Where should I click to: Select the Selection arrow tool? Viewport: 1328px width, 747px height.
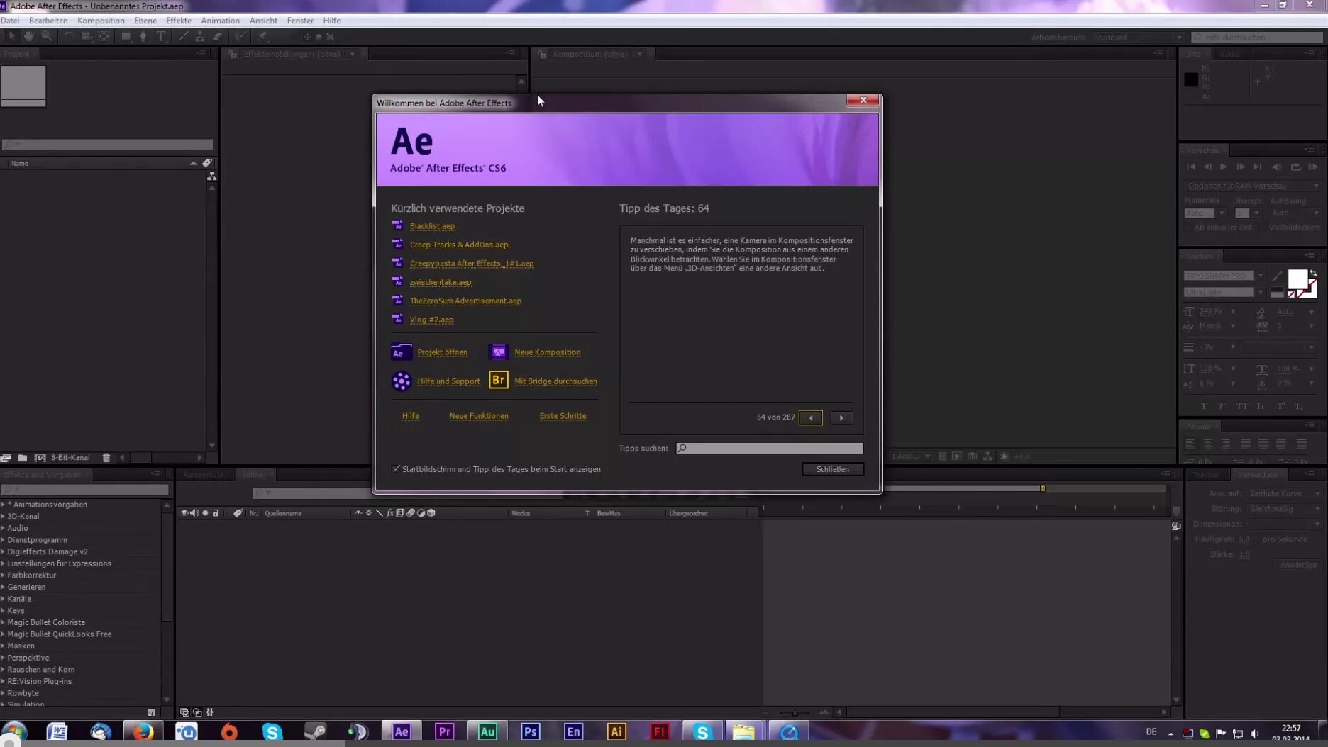click(x=12, y=36)
